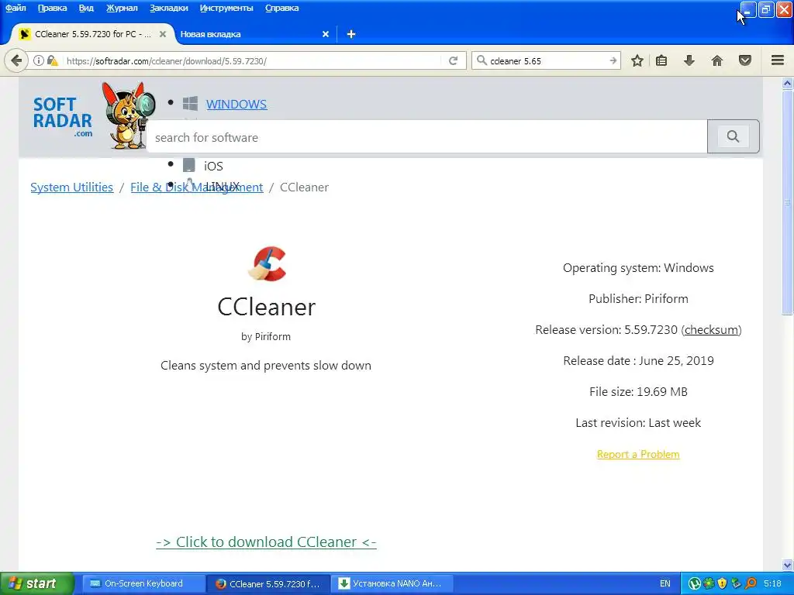Click Release date : June 25, 2019 text
This screenshot has width=794, height=595.
(638, 361)
